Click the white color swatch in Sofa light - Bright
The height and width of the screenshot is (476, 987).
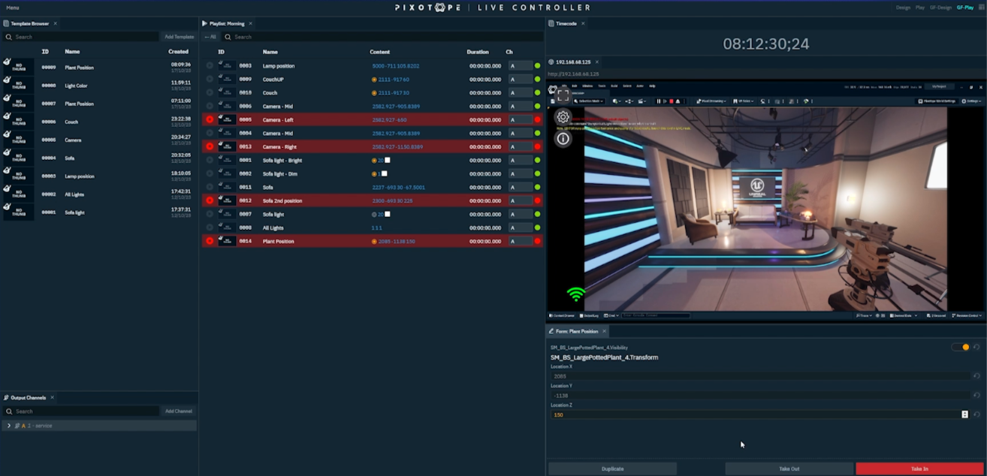[x=388, y=161]
